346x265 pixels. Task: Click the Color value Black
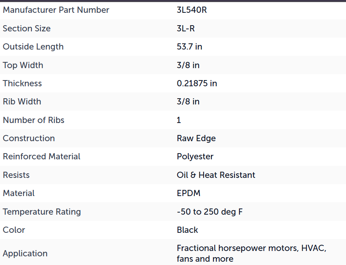187,230
